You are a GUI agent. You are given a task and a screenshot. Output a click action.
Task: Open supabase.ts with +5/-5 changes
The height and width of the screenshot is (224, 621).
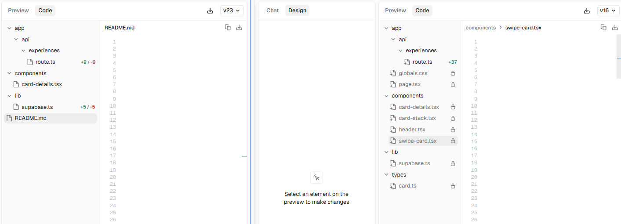pyautogui.click(x=51, y=107)
